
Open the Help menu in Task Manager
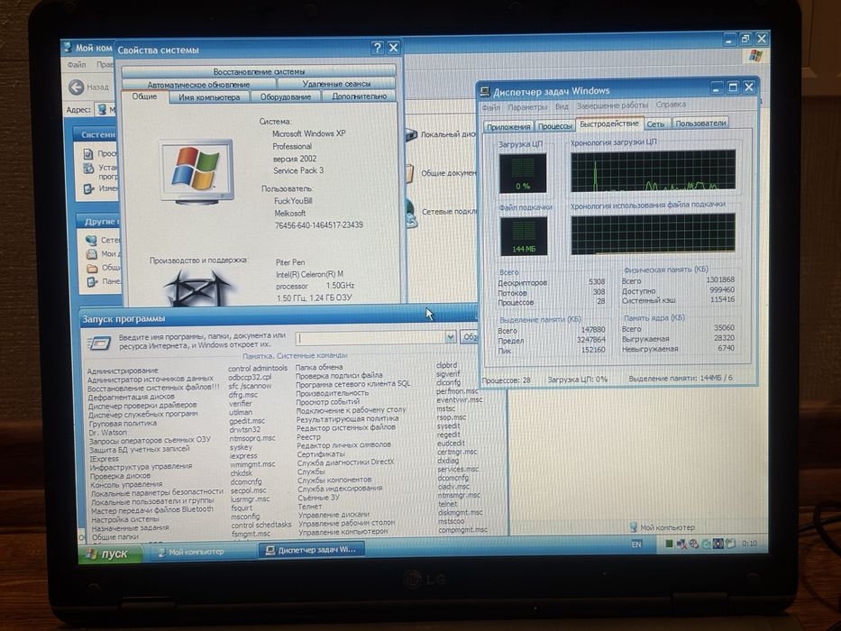click(x=671, y=104)
